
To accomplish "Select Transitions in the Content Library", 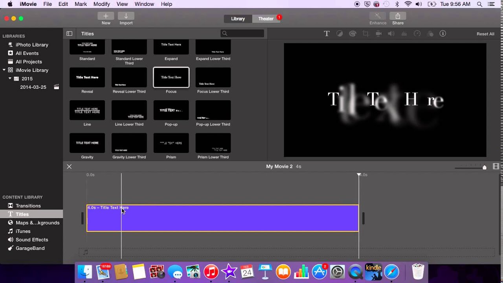I will [x=28, y=206].
